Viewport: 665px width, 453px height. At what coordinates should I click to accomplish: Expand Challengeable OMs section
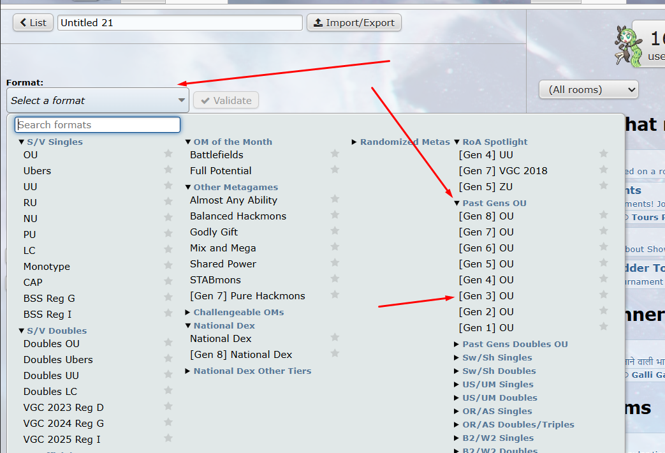pos(235,312)
